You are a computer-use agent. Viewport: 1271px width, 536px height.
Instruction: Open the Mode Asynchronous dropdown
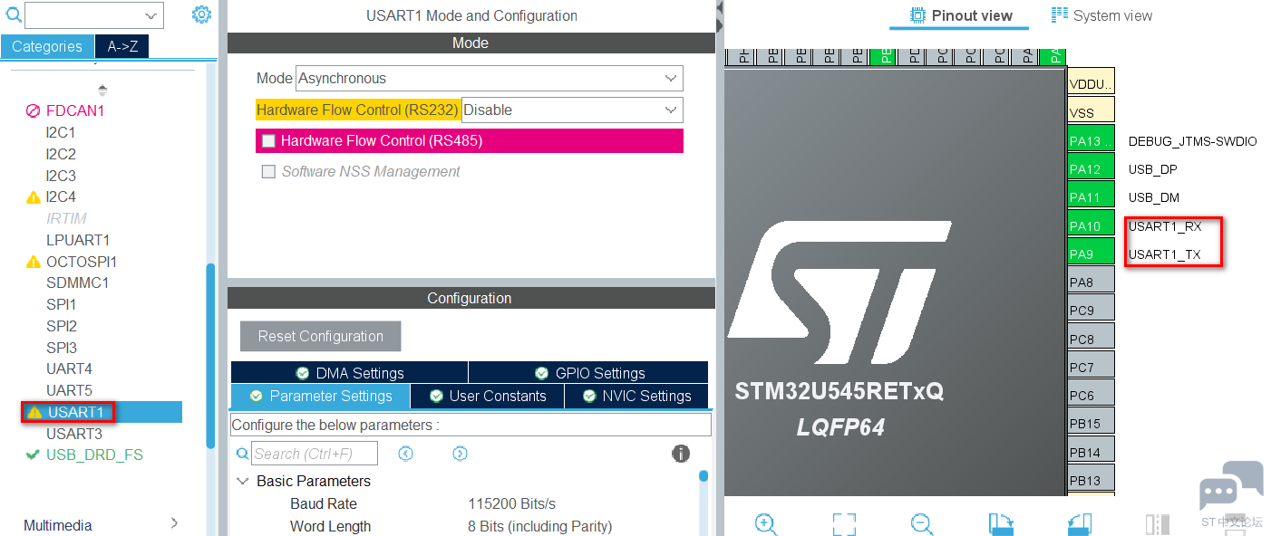[x=489, y=79]
